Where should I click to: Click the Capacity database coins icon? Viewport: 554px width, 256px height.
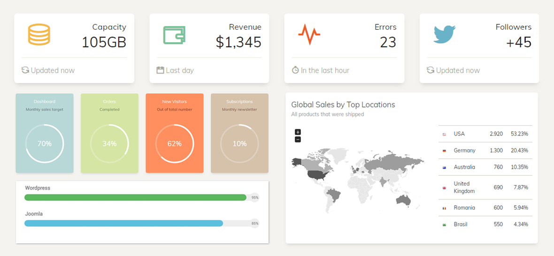(x=39, y=35)
